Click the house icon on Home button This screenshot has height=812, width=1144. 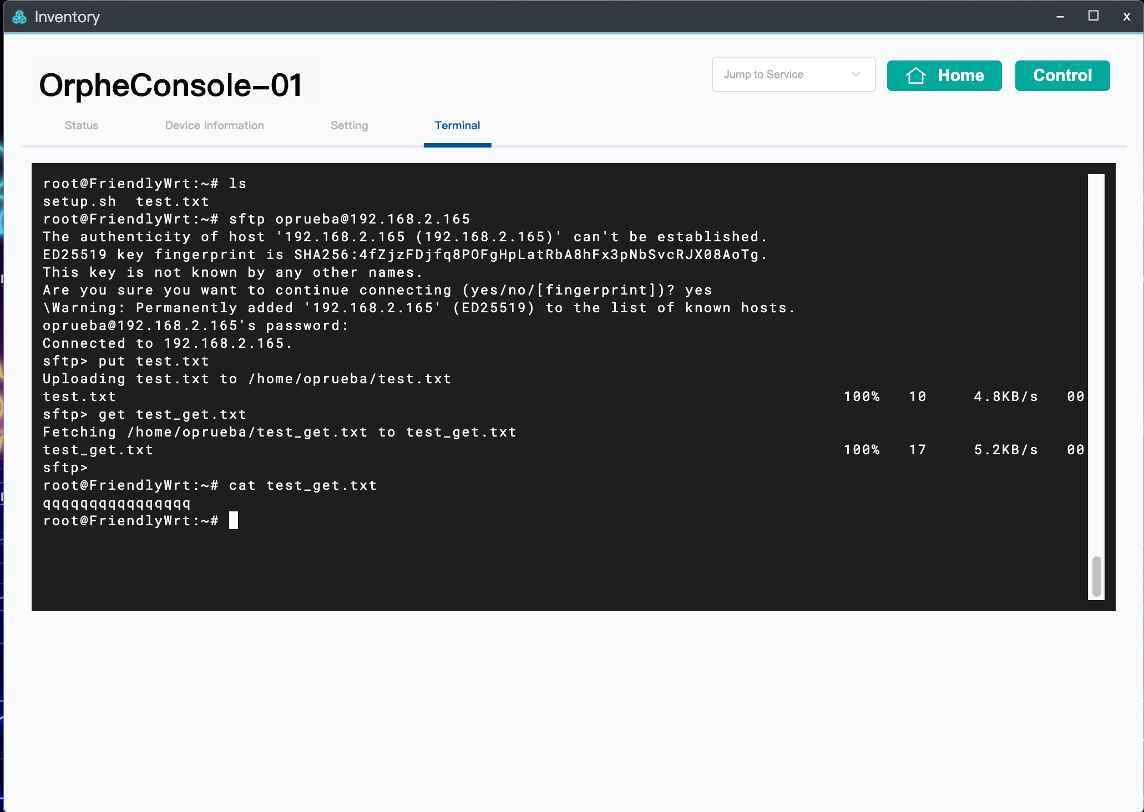(x=915, y=75)
